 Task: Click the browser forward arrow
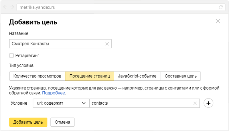[12, 7]
